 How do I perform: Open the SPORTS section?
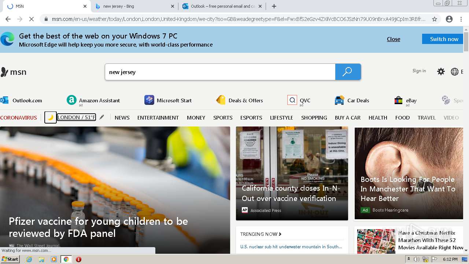pos(223,118)
